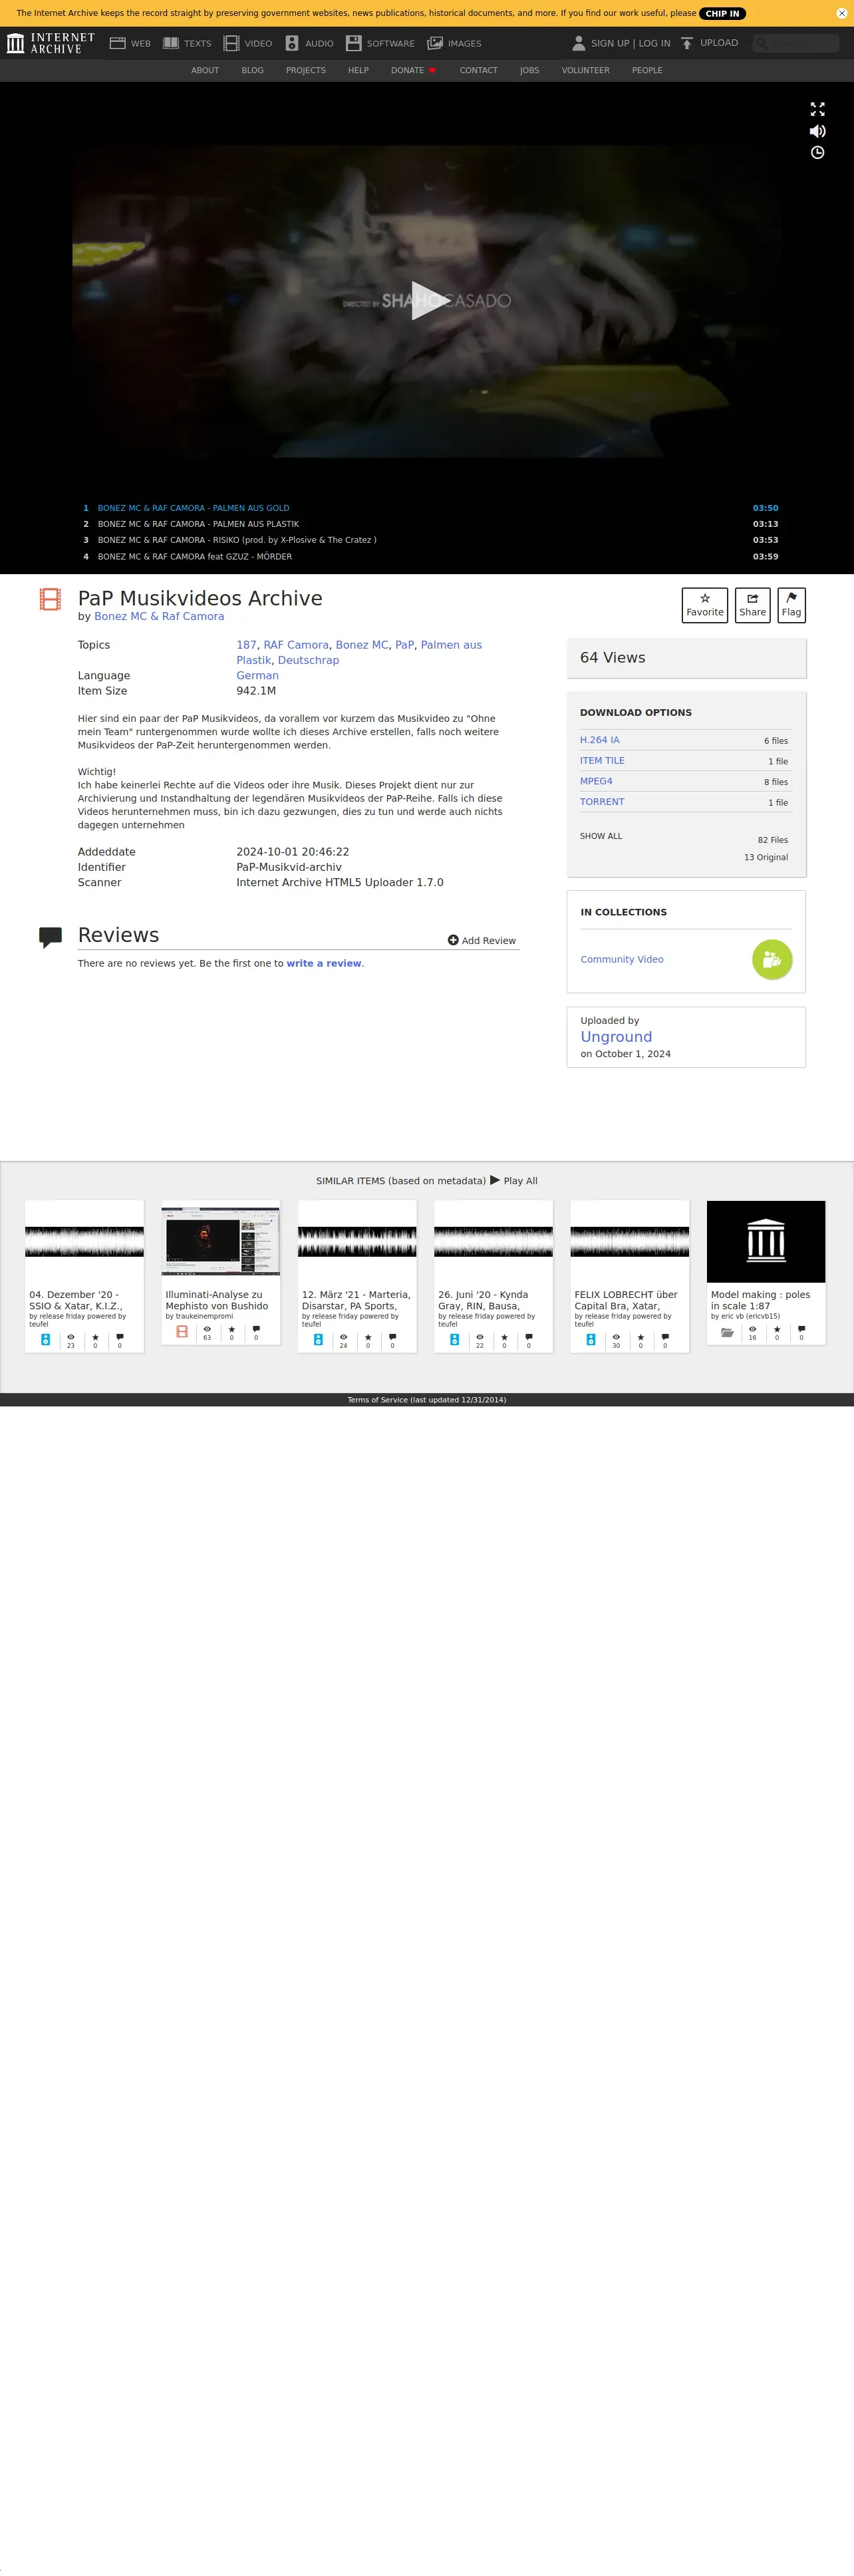Click Play All similar items
854x2576 pixels.
513,1180
